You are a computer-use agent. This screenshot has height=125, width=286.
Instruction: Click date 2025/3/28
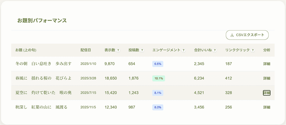(x=88, y=78)
